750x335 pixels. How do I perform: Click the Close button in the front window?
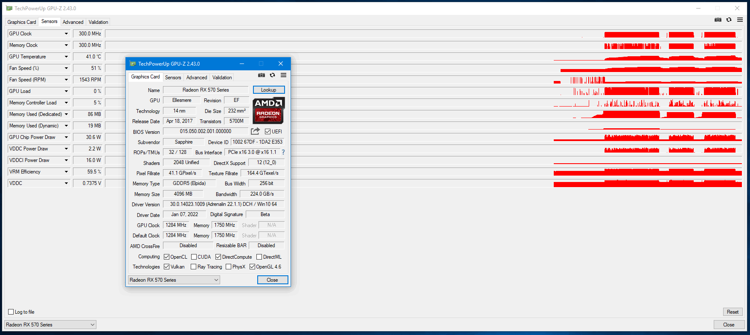273,280
